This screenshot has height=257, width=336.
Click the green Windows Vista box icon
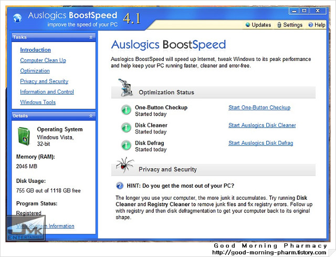coord(24,136)
